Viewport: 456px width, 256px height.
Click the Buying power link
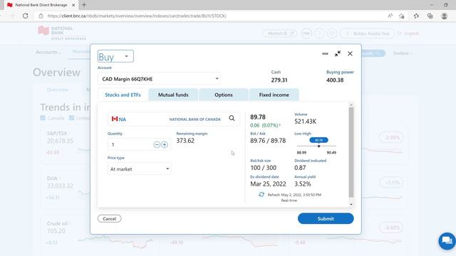[x=340, y=72]
